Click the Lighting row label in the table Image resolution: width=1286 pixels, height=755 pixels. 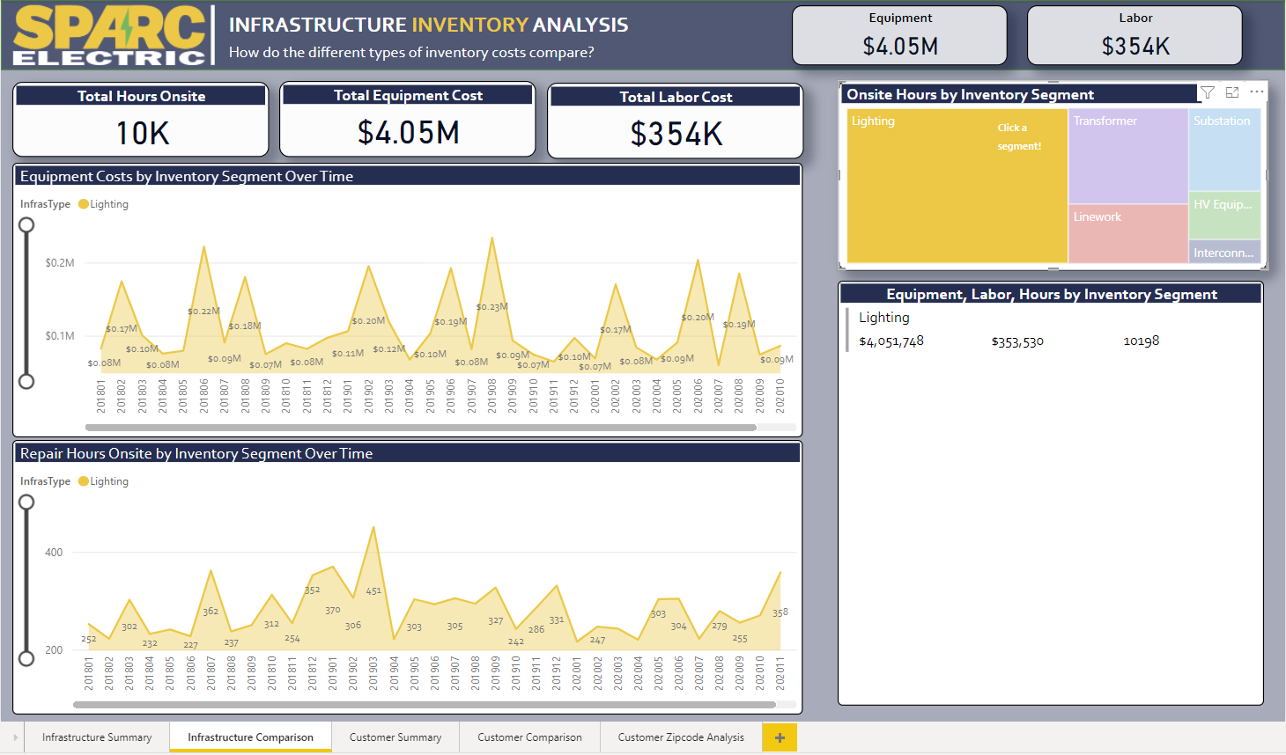coord(884,318)
